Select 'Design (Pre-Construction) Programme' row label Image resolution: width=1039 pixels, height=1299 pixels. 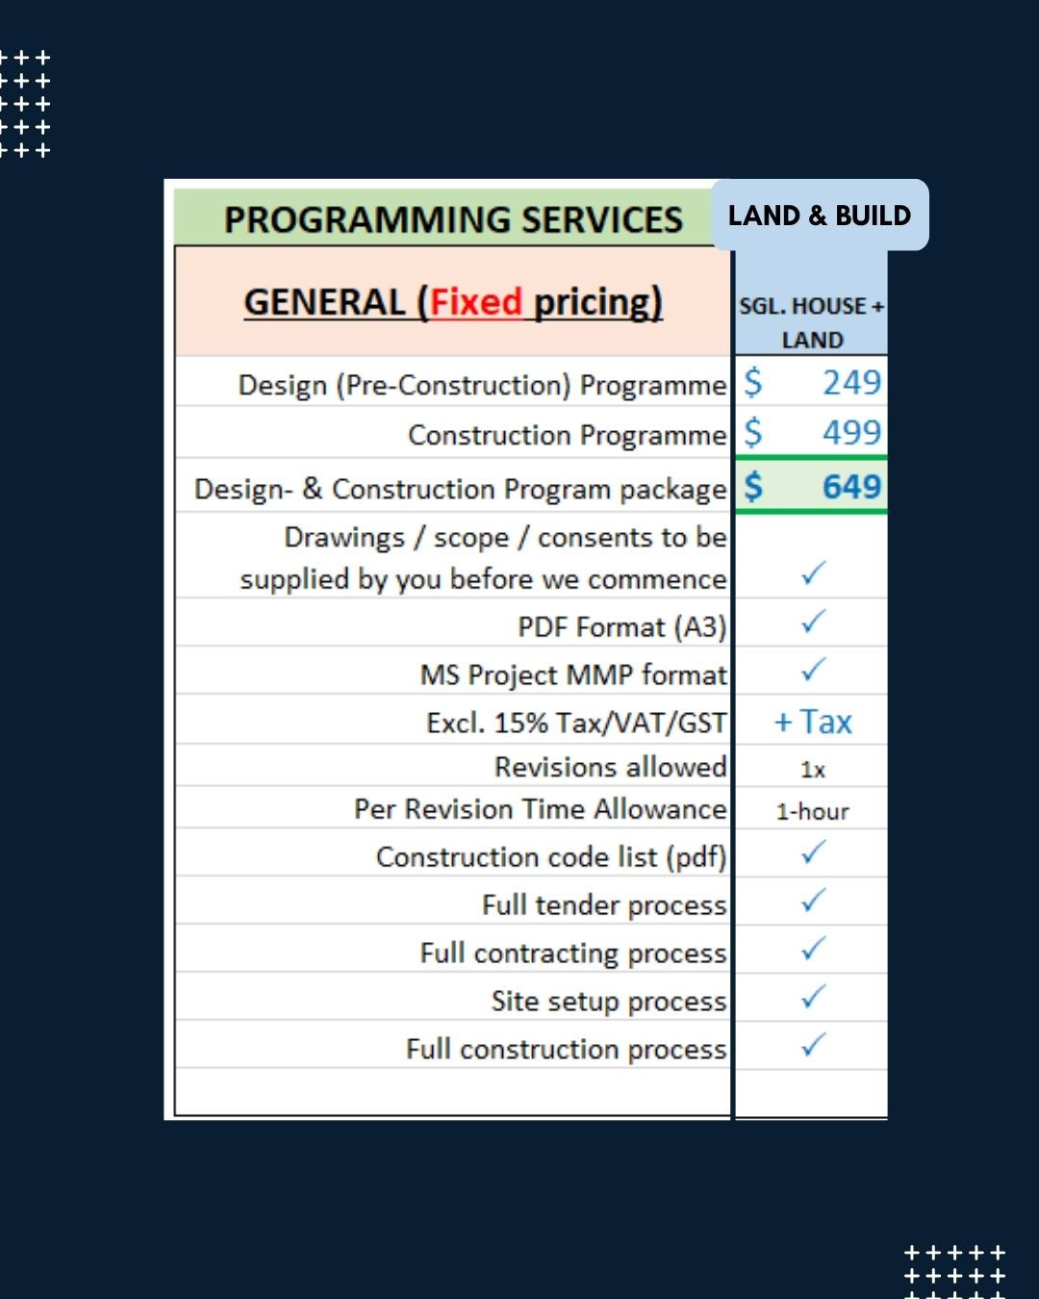[482, 385]
